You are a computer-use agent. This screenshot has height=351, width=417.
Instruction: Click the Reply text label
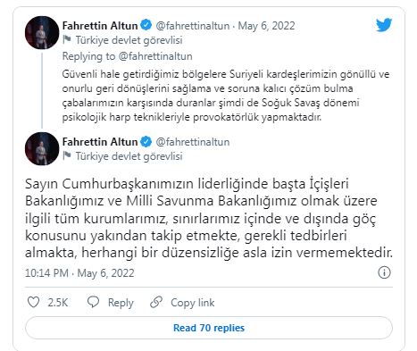coord(121,303)
